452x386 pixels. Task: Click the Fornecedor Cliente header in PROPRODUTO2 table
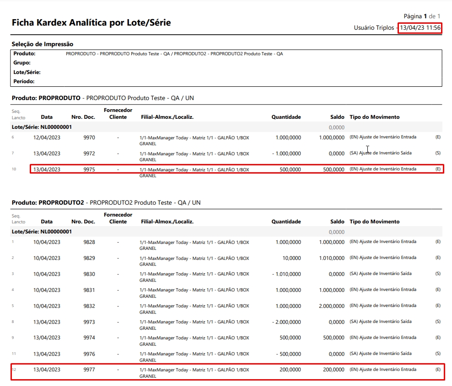pos(118,218)
